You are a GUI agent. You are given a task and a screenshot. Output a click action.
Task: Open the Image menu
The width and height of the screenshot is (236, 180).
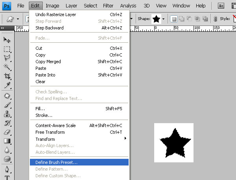pyautogui.click(x=52, y=6)
